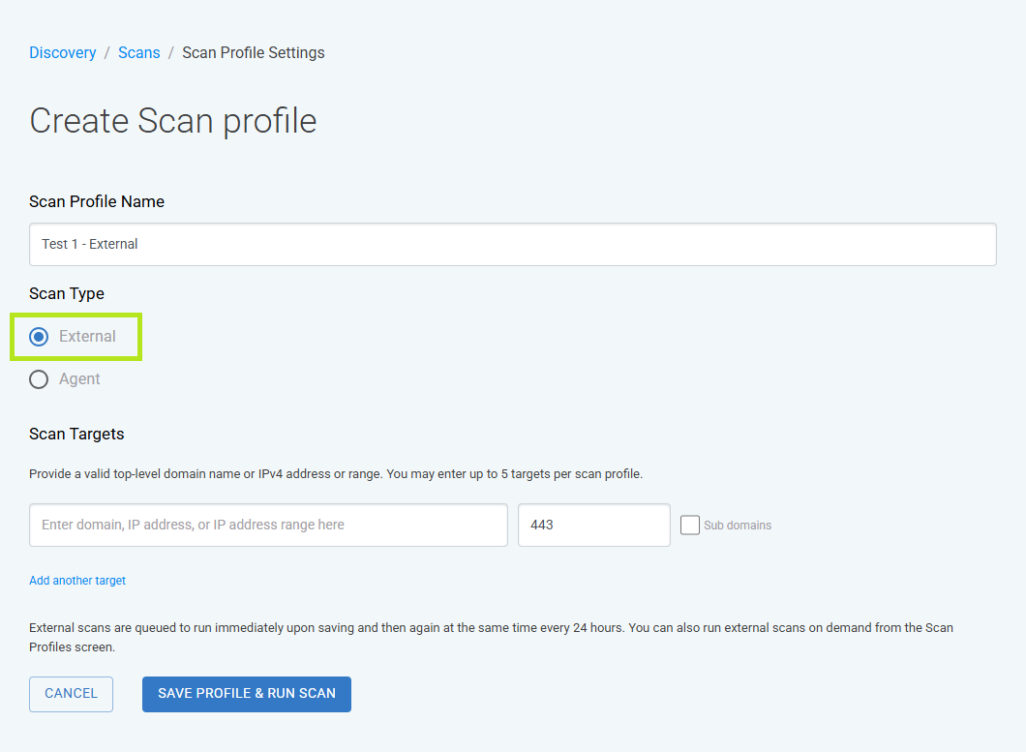This screenshot has height=752, width=1026.
Task: Click the domain or IP address target field
Action: click(268, 525)
